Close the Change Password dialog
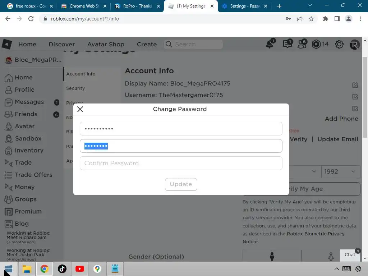 coord(80,109)
